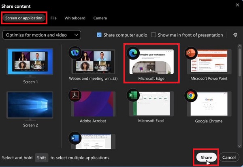Click the 'Google Chrome' caption text
243x167 pixels.
(x=209, y=121)
